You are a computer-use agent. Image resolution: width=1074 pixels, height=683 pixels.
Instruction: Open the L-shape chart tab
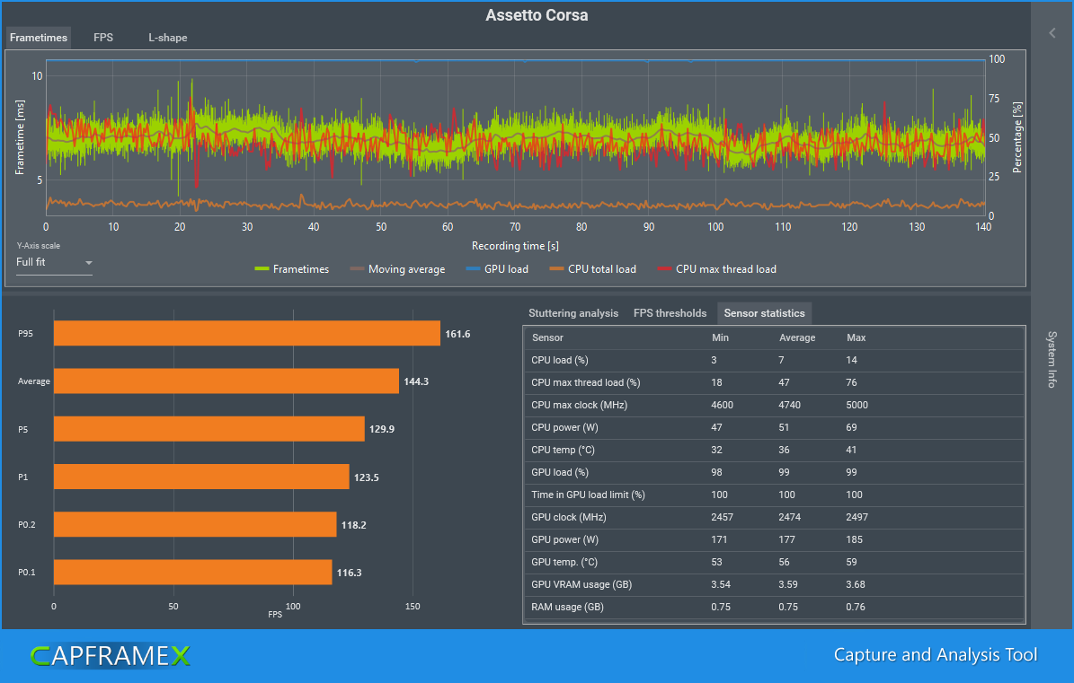click(168, 38)
